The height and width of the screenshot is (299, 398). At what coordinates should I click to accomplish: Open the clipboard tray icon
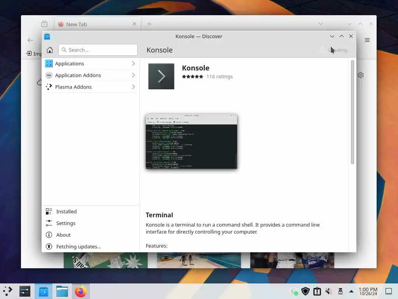coord(317,291)
